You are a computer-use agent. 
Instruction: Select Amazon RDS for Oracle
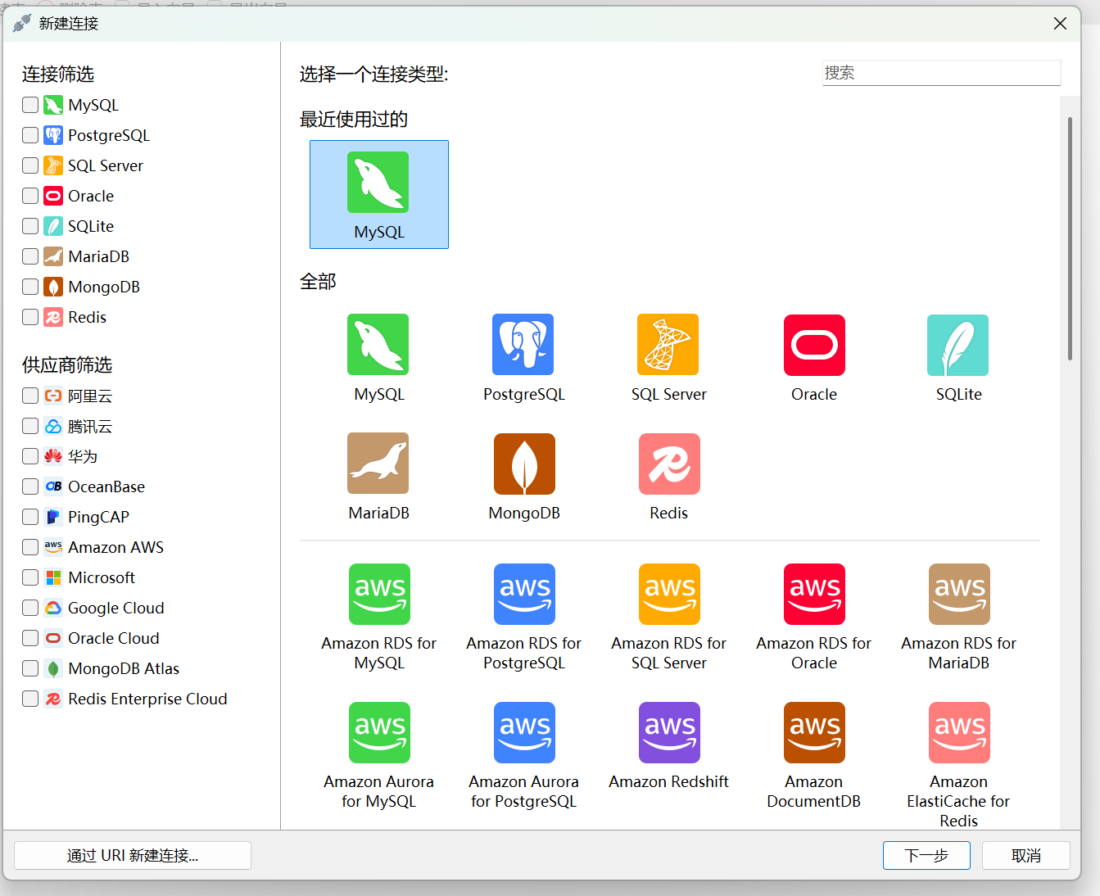pos(814,595)
